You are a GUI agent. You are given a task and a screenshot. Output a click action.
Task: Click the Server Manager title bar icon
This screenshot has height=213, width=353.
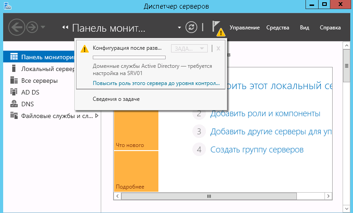7,6
